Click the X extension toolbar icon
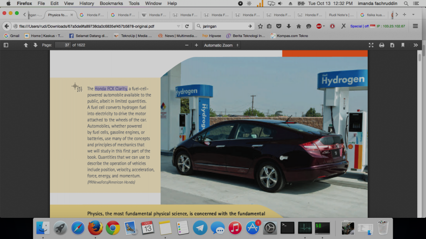 click(344, 26)
